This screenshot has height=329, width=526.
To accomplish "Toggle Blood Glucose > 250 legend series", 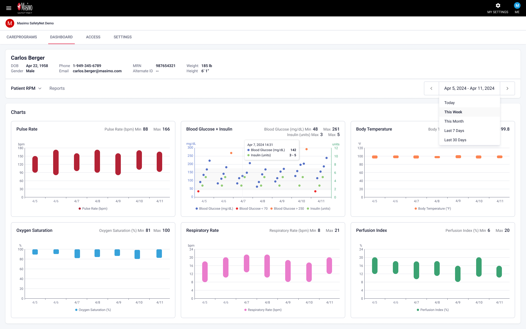I will 287,209.
